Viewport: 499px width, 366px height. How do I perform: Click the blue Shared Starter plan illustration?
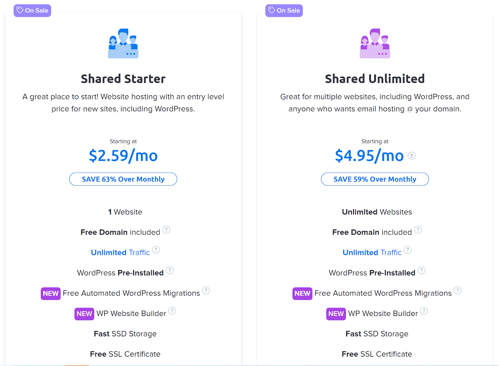coord(123,43)
